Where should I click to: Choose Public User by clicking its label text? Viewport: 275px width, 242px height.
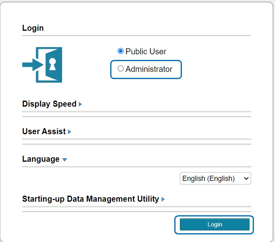(146, 52)
